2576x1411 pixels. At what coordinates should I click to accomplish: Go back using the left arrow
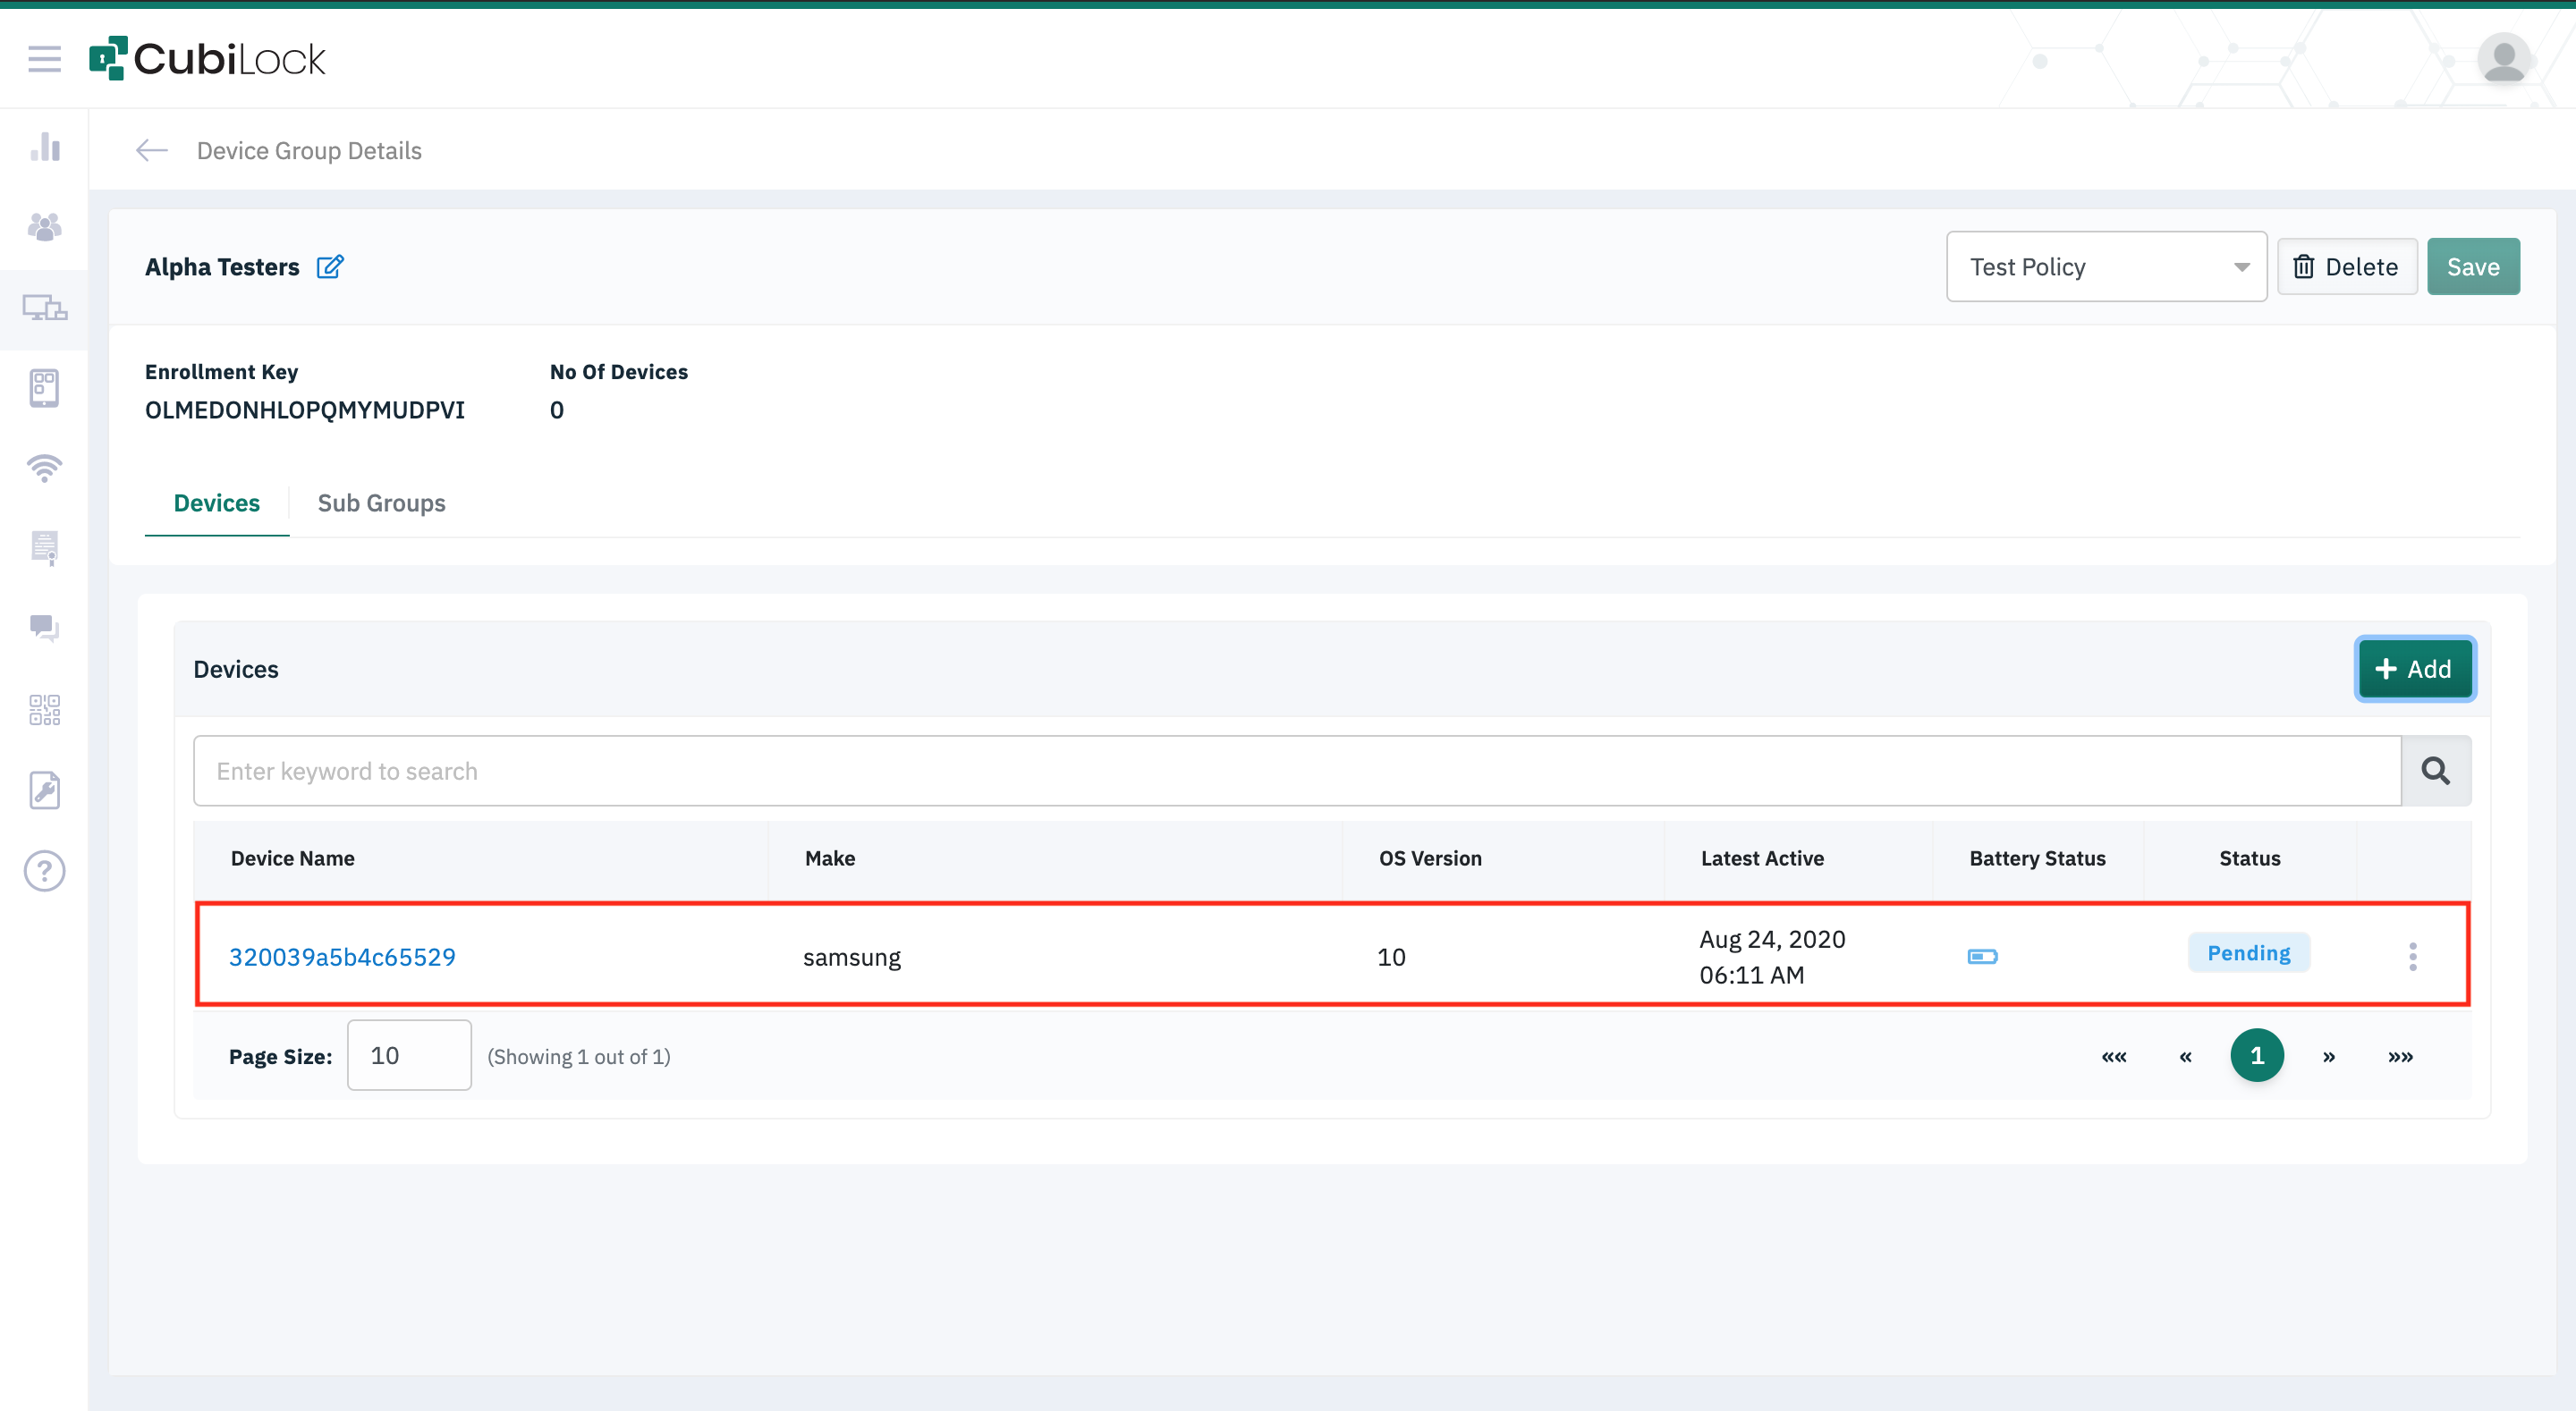pyautogui.click(x=151, y=150)
